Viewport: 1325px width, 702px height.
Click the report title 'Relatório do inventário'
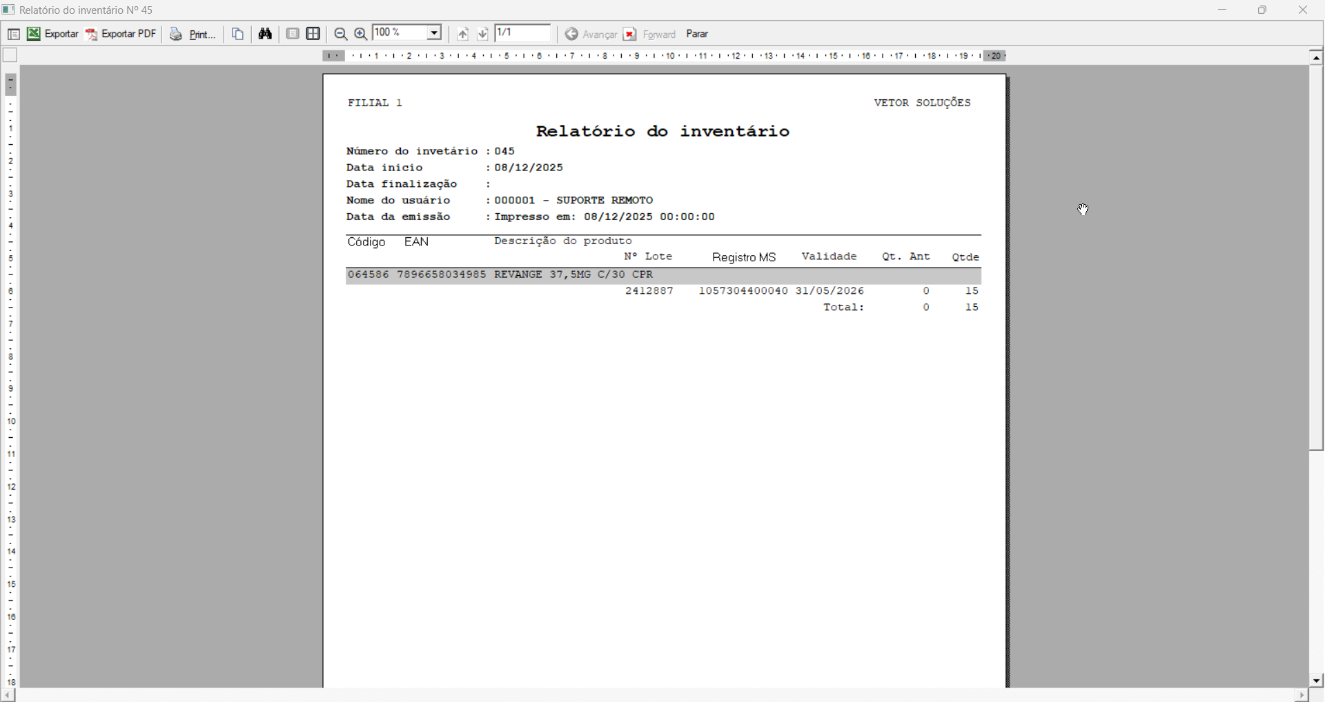click(663, 131)
